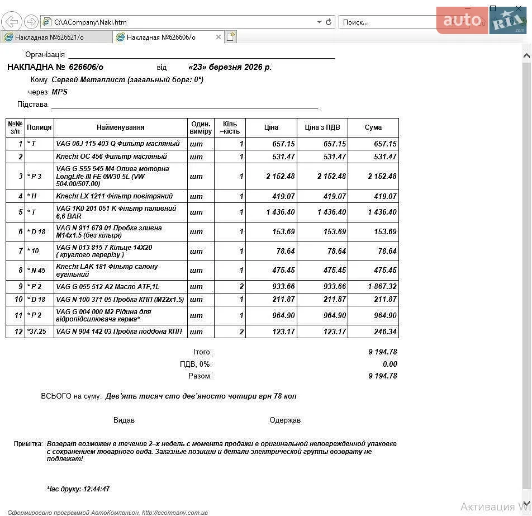This screenshot has height=516, width=532.
Task: Click the MPS value after через
Action: tap(59, 92)
